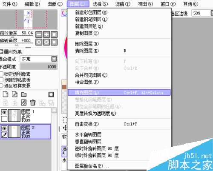213x171 pixels.
Task: Choose 删除图层 from the menu
Action: (x=119, y=44)
